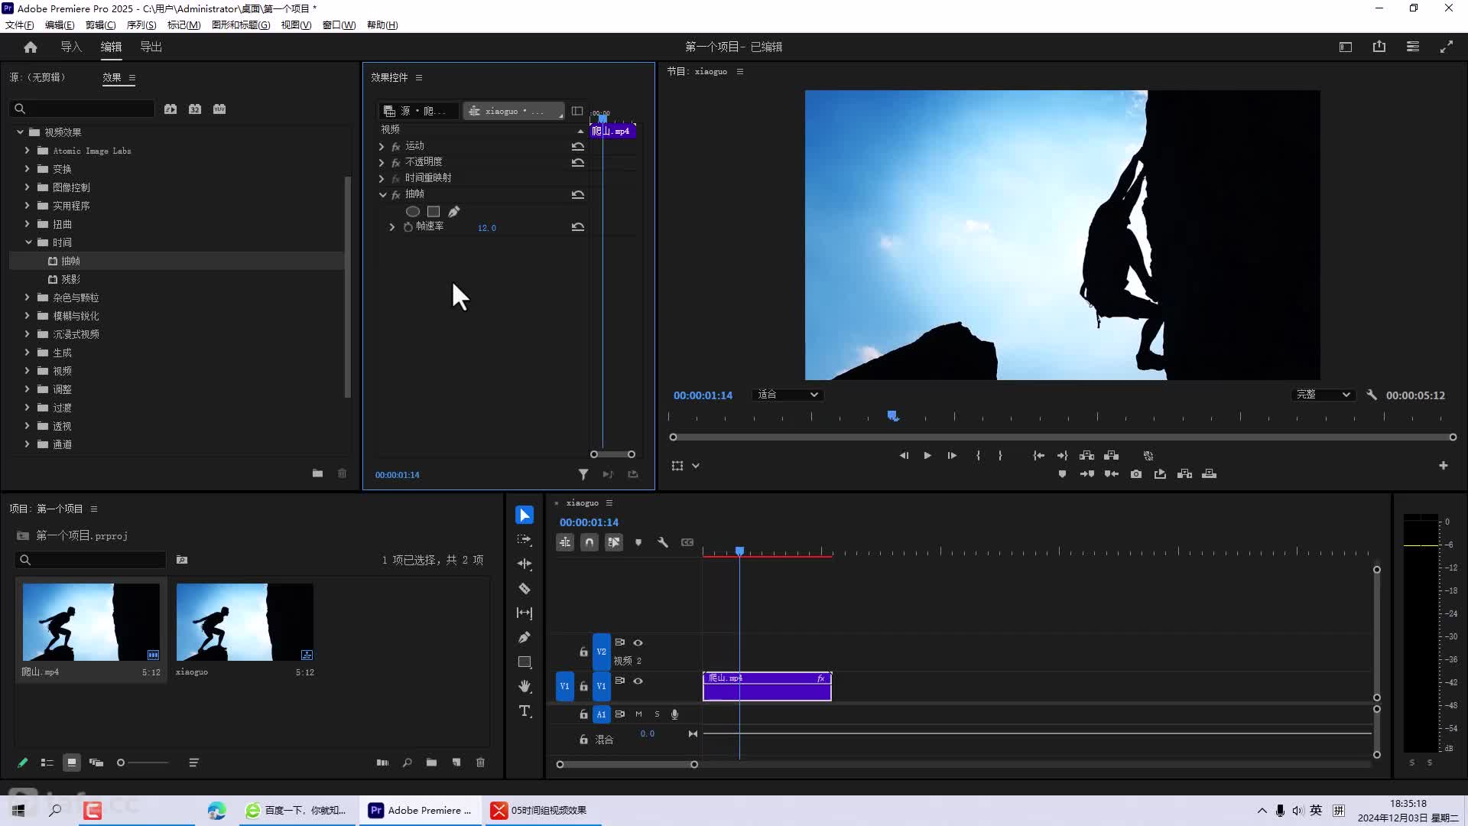
Task: Toggle track lock on V2
Action: [x=583, y=652]
